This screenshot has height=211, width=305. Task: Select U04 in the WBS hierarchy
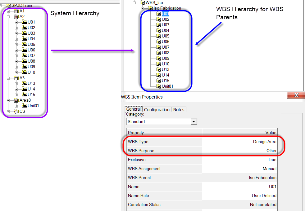166,30
